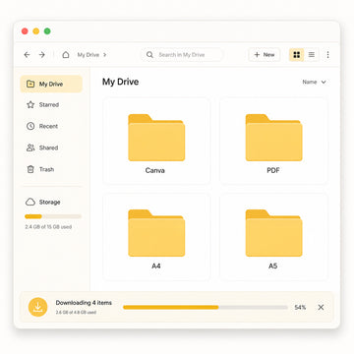Click the Storage cloud icon
The width and height of the screenshot is (354, 354).
[30, 202]
